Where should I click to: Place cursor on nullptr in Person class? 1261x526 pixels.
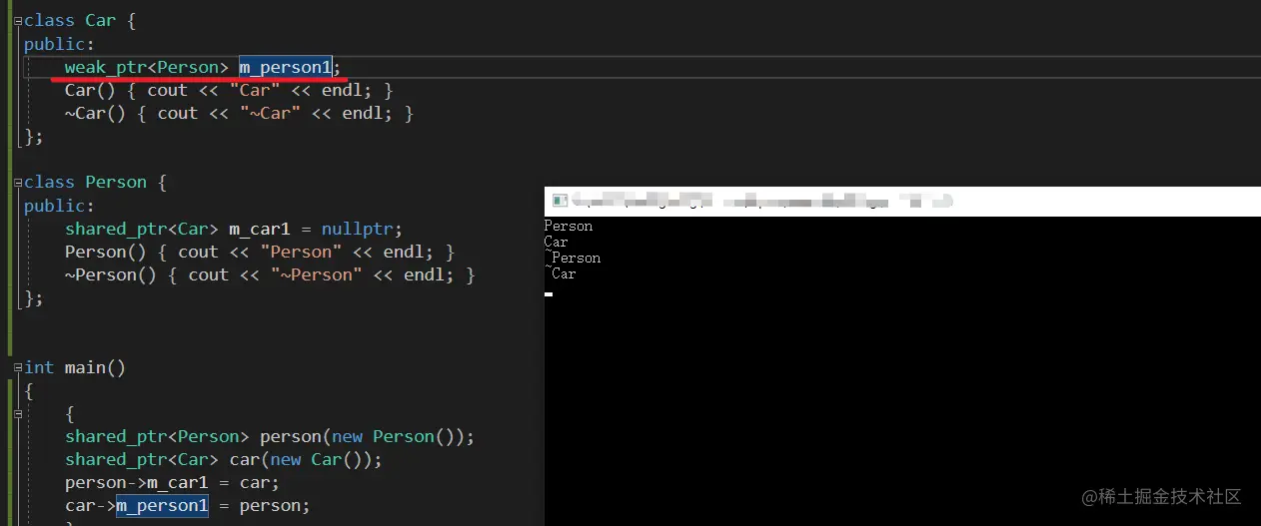(362, 229)
